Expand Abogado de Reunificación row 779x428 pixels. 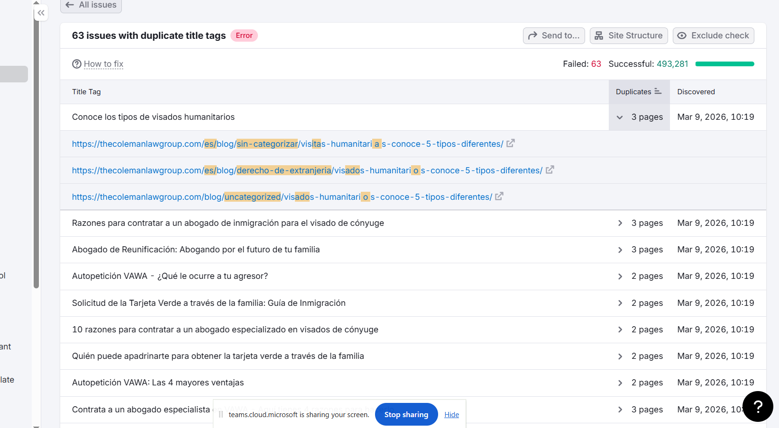tap(620, 250)
